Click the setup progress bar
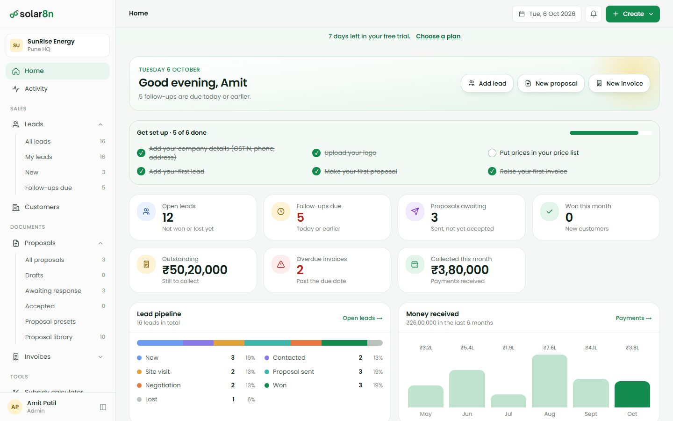The image size is (673, 421). click(x=610, y=133)
